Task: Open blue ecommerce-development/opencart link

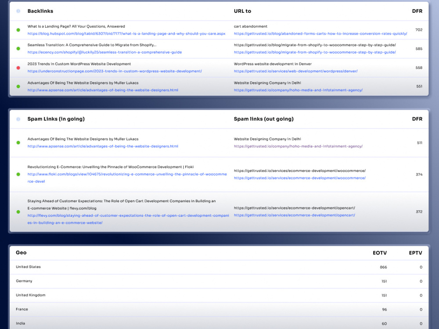Action: pos(295,215)
